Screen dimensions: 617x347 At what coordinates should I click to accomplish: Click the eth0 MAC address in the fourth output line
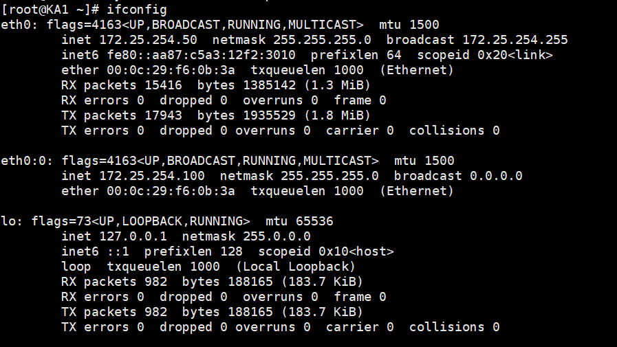point(171,70)
